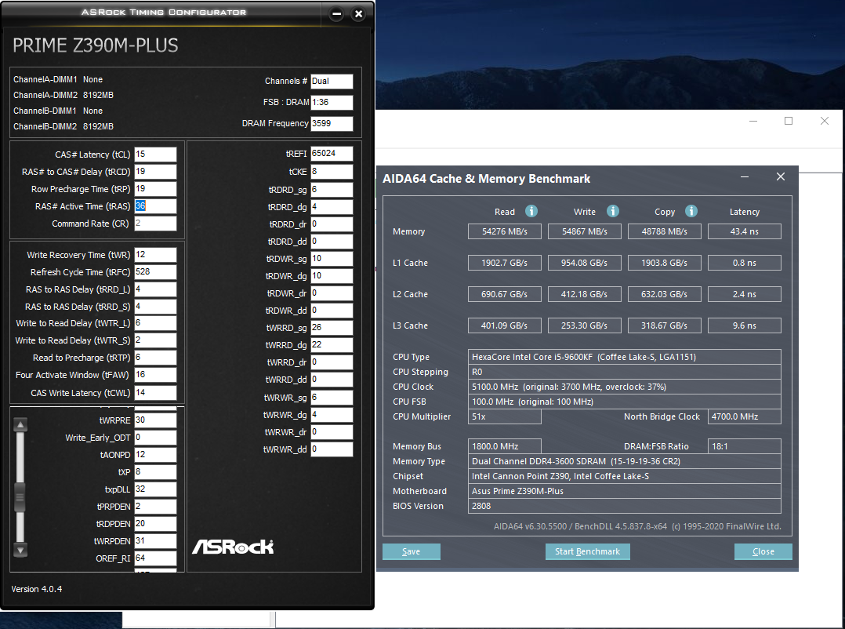
Task: Click the FSB : DRAM ratio field
Action: [332, 103]
